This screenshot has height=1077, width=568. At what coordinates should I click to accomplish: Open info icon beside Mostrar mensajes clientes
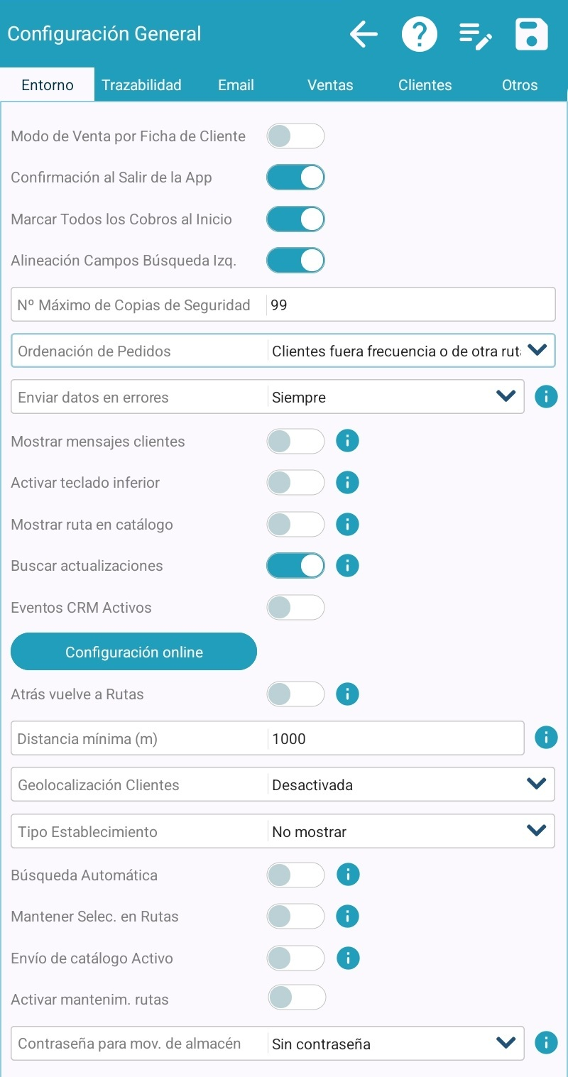[x=347, y=441]
